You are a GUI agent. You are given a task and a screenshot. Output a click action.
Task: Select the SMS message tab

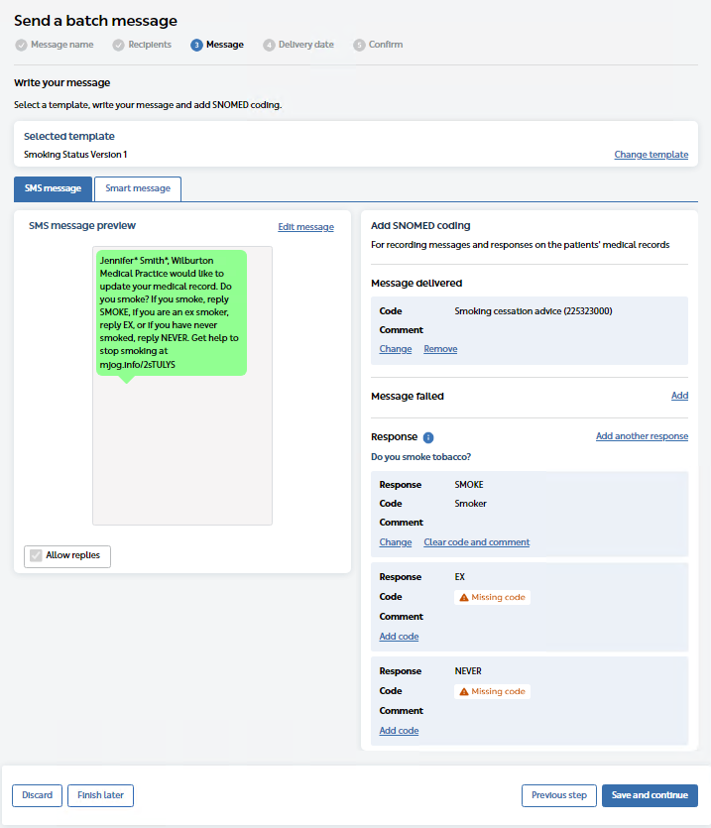(x=53, y=188)
